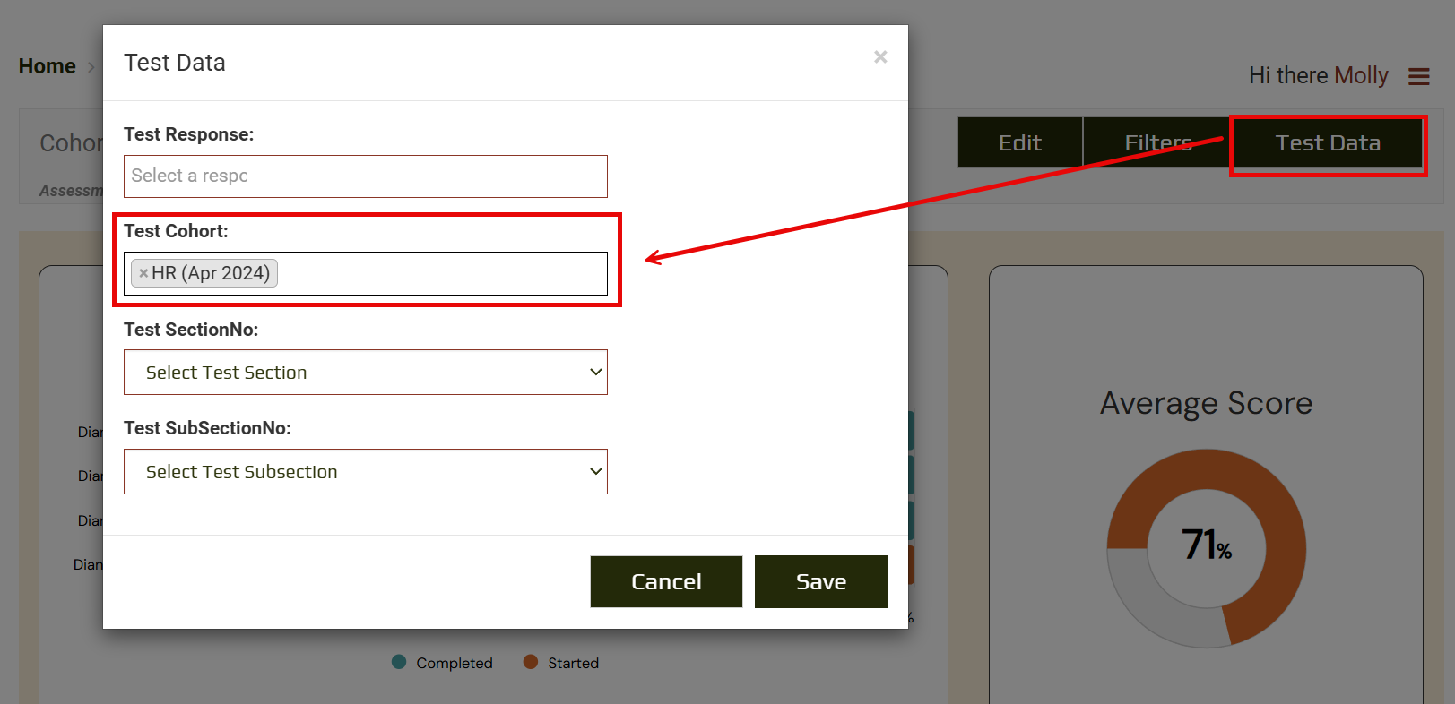1455x704 pixels.
Task: Close the Test Data dialog with the X
Action: pos(880,57)
